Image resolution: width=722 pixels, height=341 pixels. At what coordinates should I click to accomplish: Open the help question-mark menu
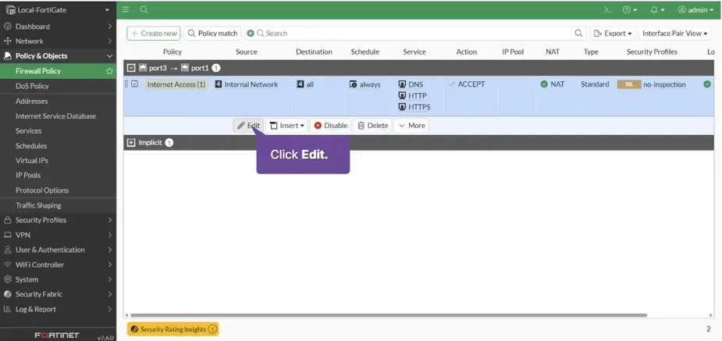pyautogui.click(x=629, y=9)
